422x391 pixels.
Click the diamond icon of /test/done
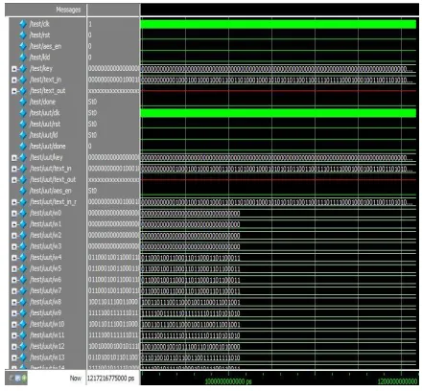click(x=23, y=102)
